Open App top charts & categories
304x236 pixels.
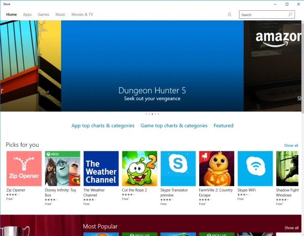103,126
